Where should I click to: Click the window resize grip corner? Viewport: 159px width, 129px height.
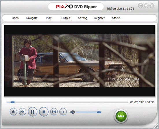156,126
